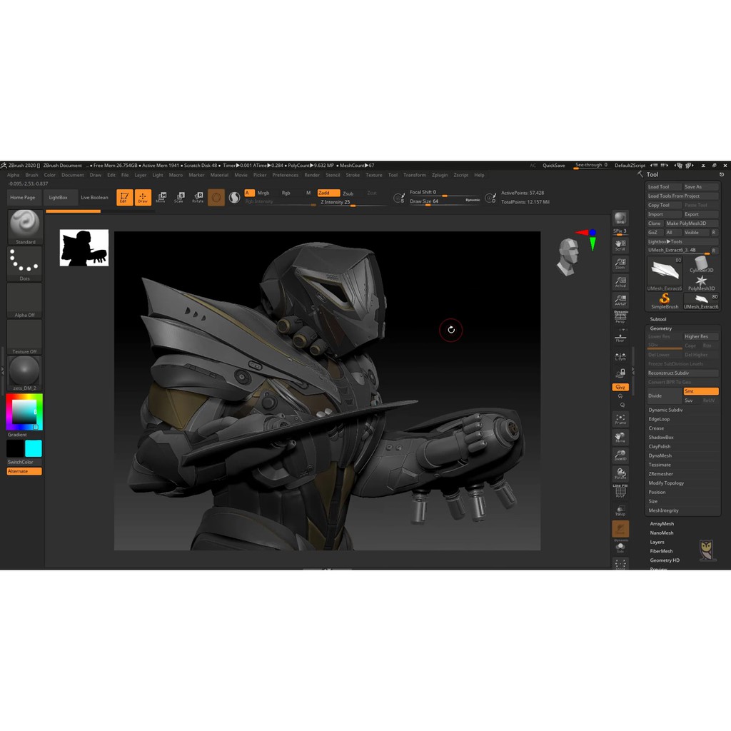Open the Preferences menu
Viewport: 731px width, 731px height.
[285, 175]
